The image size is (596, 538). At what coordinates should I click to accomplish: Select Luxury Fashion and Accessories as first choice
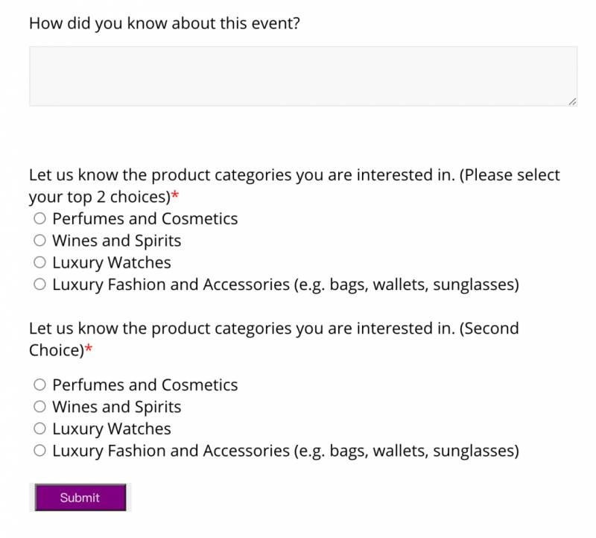(x=39, y=284)
